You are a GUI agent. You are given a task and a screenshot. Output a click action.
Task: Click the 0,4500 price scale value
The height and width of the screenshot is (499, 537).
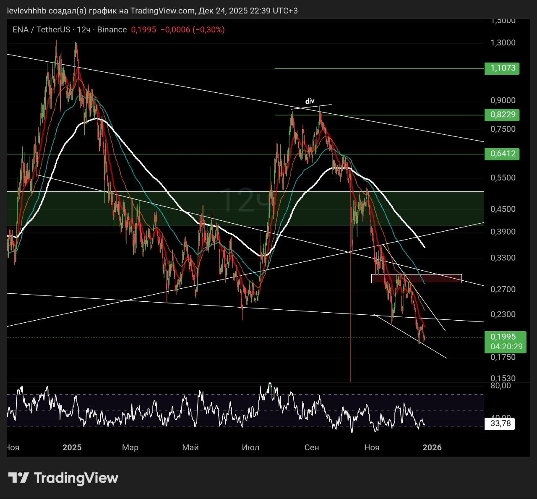point(503,209)
